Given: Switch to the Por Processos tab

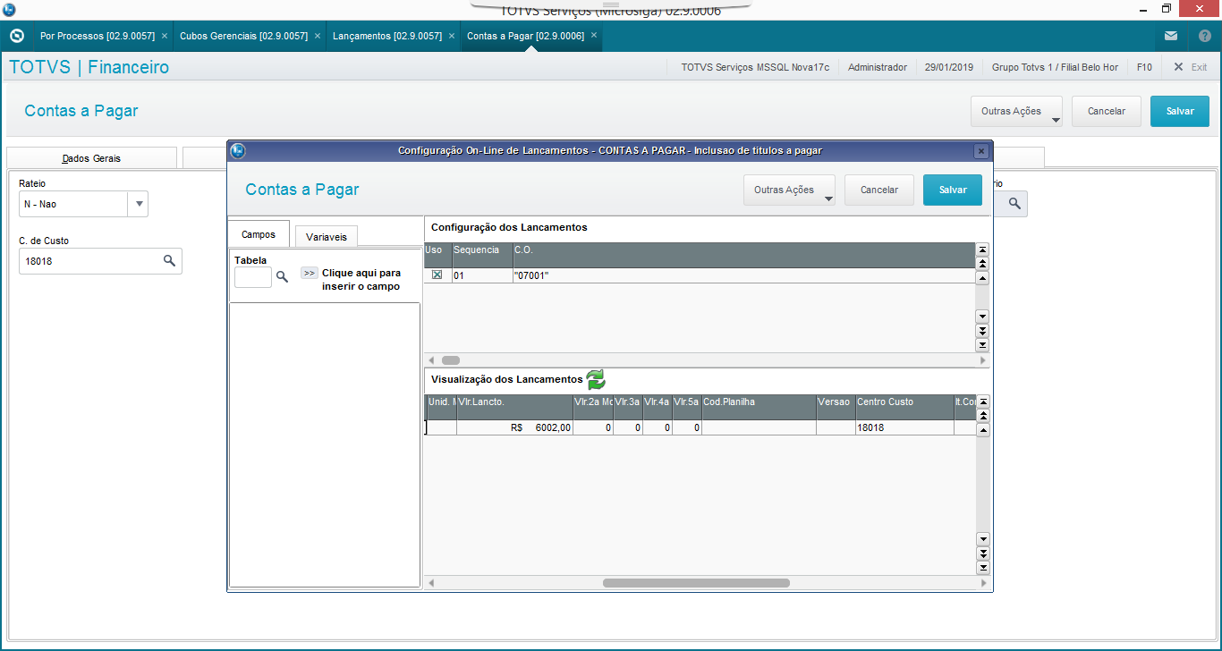Looking at the screenshot, I should (98, 37).
